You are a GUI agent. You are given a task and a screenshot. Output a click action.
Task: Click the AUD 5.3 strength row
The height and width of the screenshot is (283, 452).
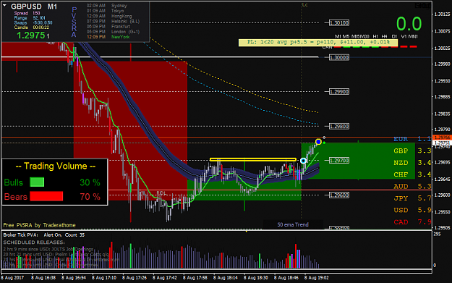point(412,186)
